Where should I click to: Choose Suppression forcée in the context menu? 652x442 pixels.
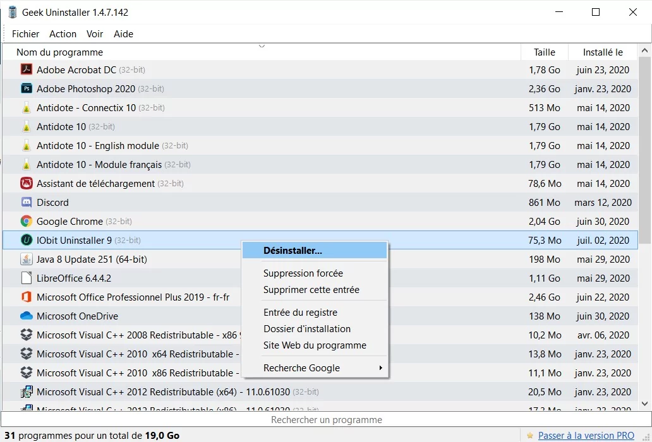tap(315, 273)
